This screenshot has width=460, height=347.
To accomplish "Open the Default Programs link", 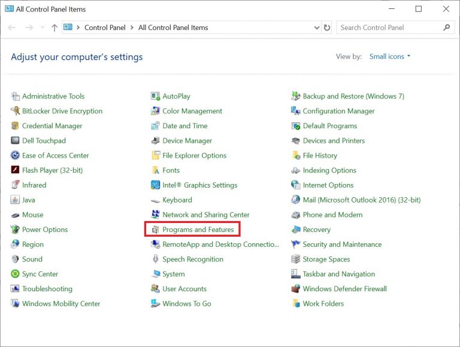I will click(x=330, y=126).
